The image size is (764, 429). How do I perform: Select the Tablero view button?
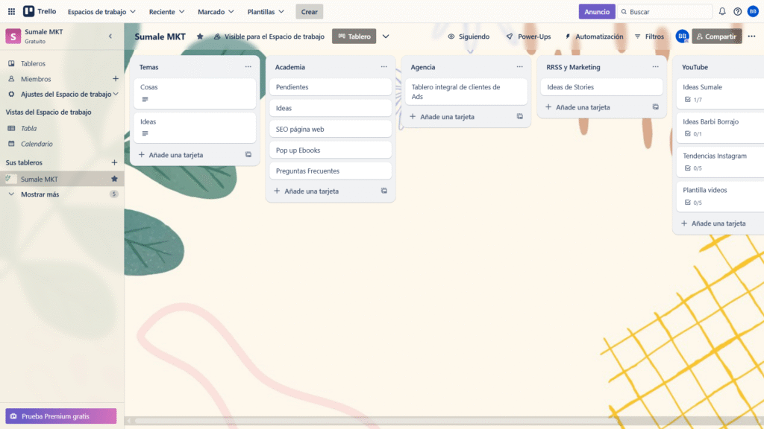[354, 36]
